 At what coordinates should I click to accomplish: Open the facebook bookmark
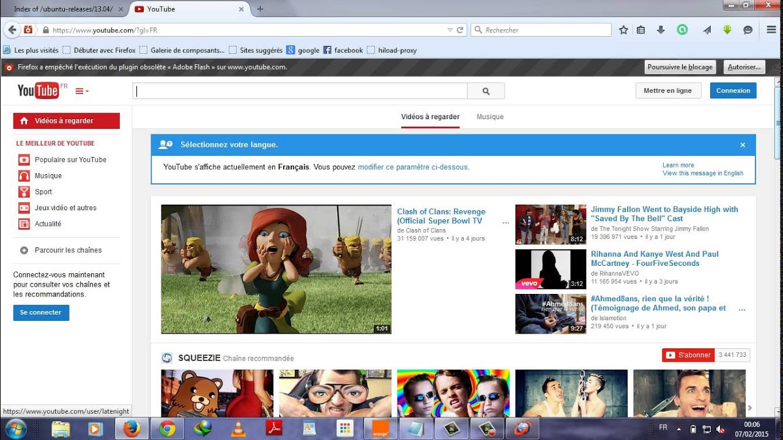pyautogui.click(x=343, y=50)
